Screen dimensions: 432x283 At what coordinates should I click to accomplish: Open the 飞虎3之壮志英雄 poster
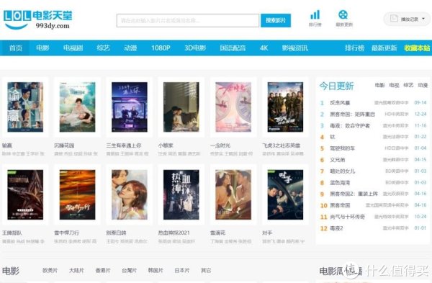[285, 107]
